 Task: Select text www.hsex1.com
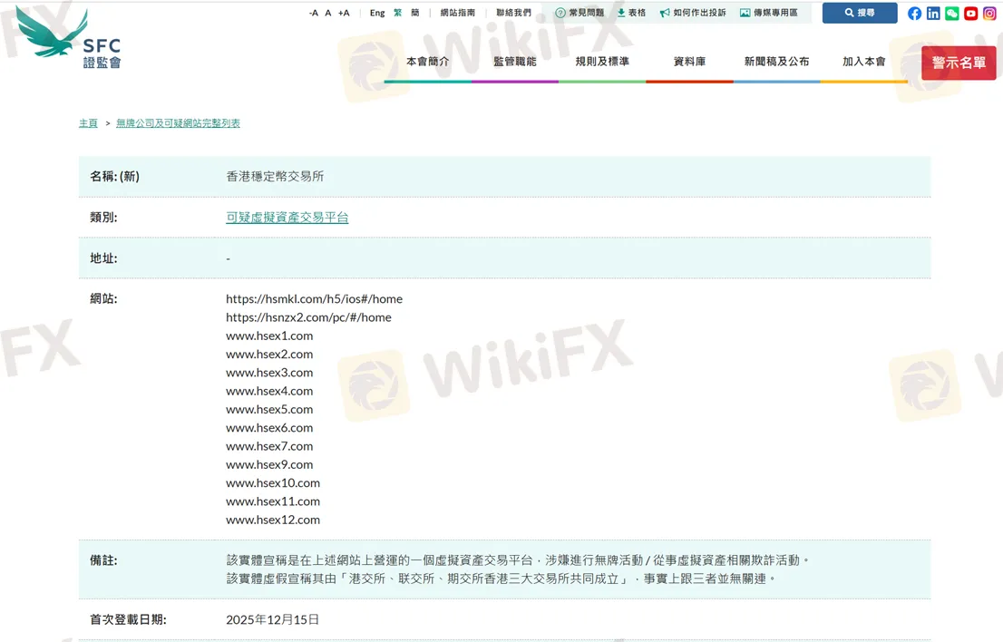[269, 336]
